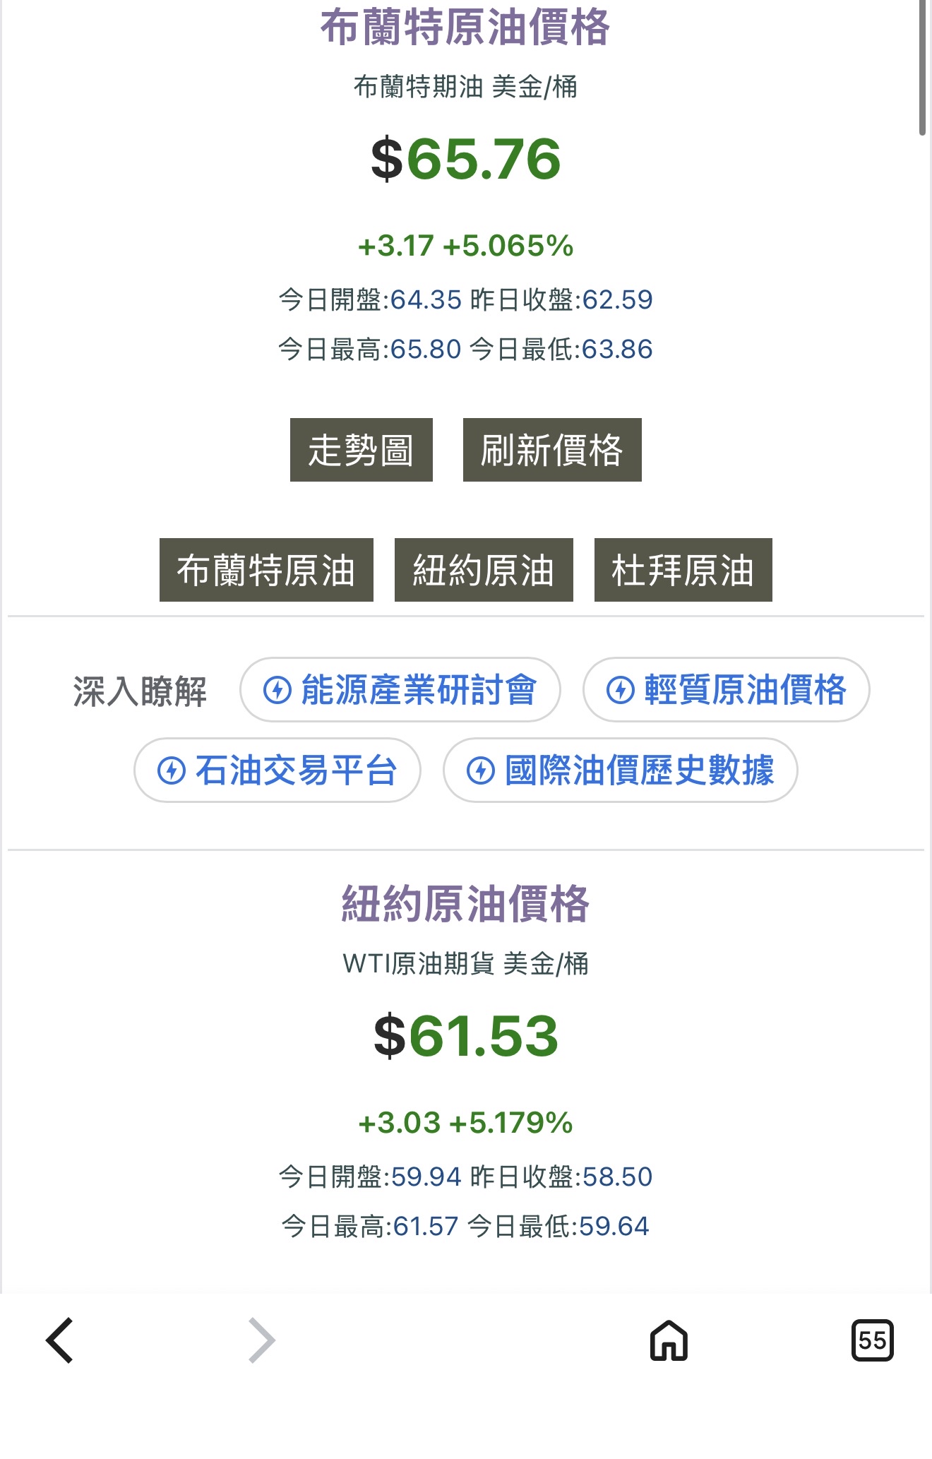Image resolution: width=932 pixels, height=1459 pixels.
Task: Go to browser home icon
Action: (669, 1340)
